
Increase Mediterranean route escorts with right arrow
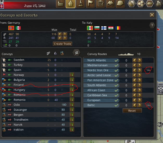pos(140,65)
